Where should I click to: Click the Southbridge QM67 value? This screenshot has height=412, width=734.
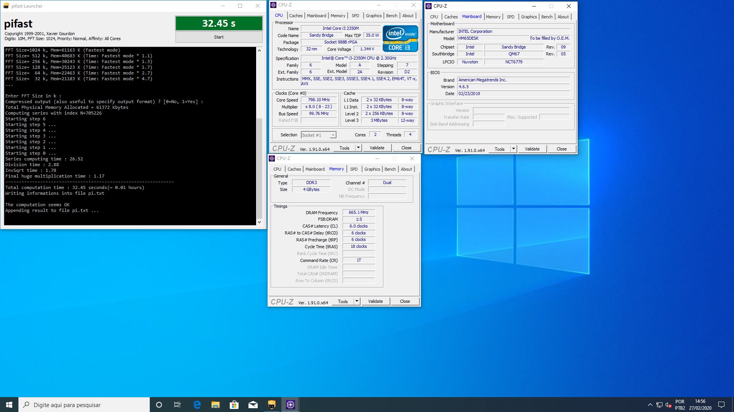514,54
